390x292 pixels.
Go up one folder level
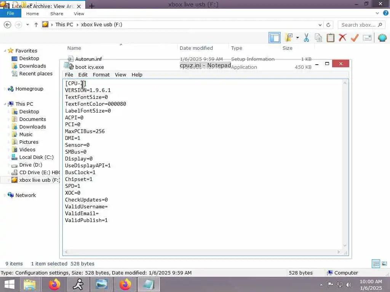point(36,25)
